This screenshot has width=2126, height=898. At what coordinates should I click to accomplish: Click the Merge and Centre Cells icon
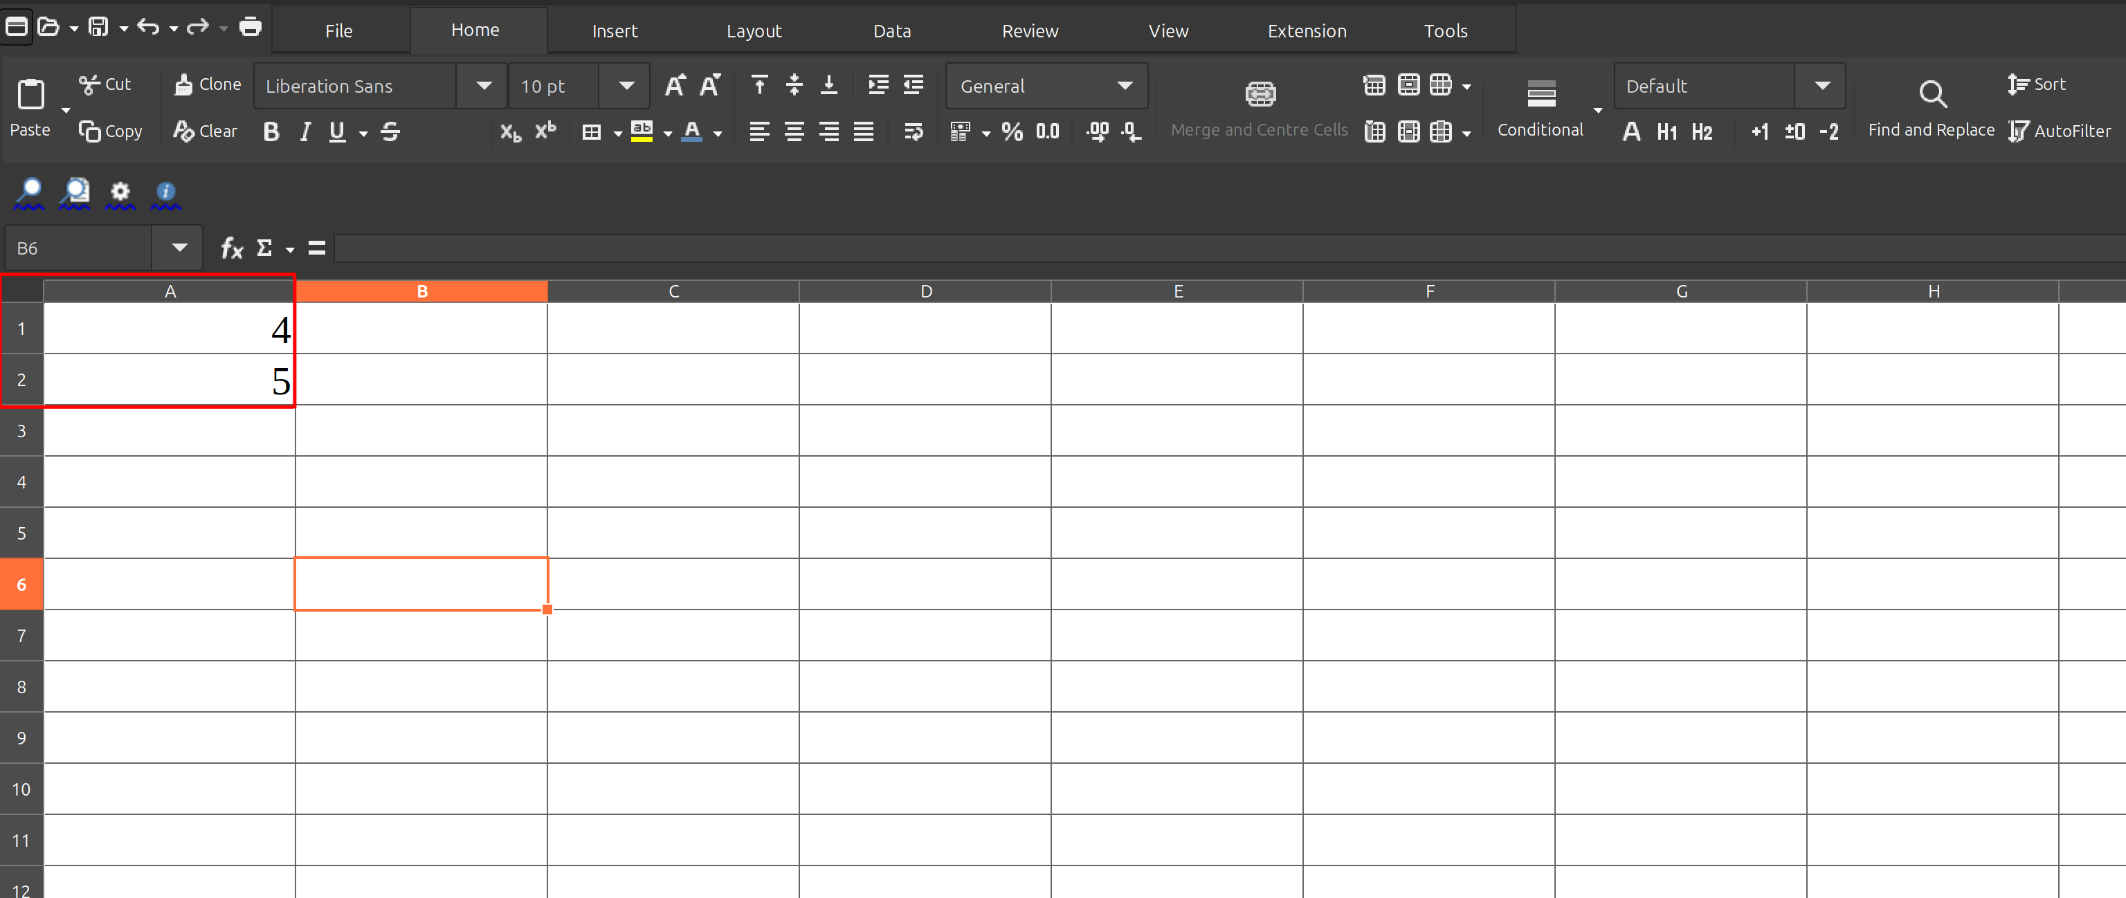click(x=1260, y=94)
